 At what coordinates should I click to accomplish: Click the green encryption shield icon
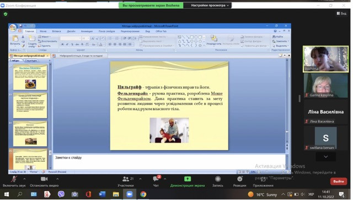tap(6, 14)
